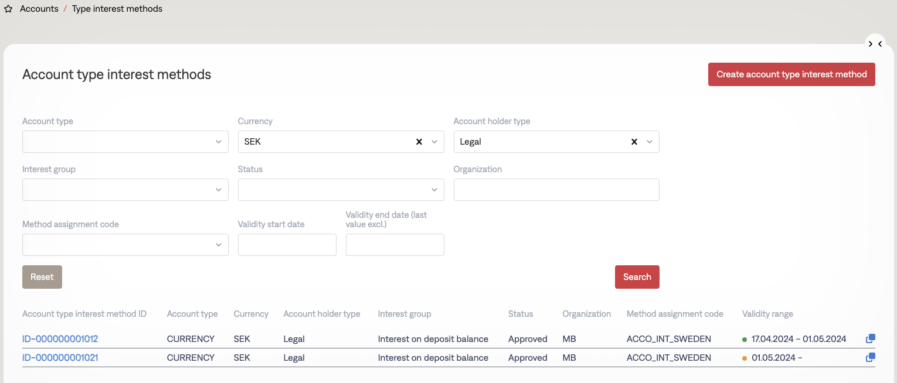This screenshot has width=897, height=383.
Task: Open link ID-000000001012
Action: pyautogui.click(x=60, y=339)
